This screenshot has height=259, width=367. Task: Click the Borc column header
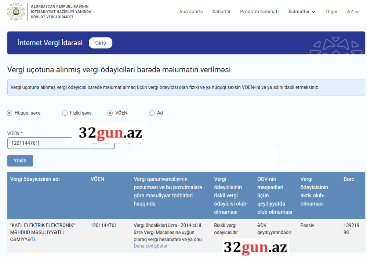tap(349, 179)
